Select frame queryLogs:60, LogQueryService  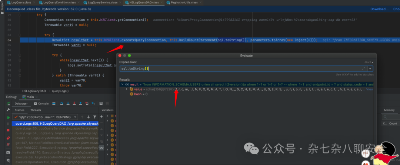pos(55,128)
